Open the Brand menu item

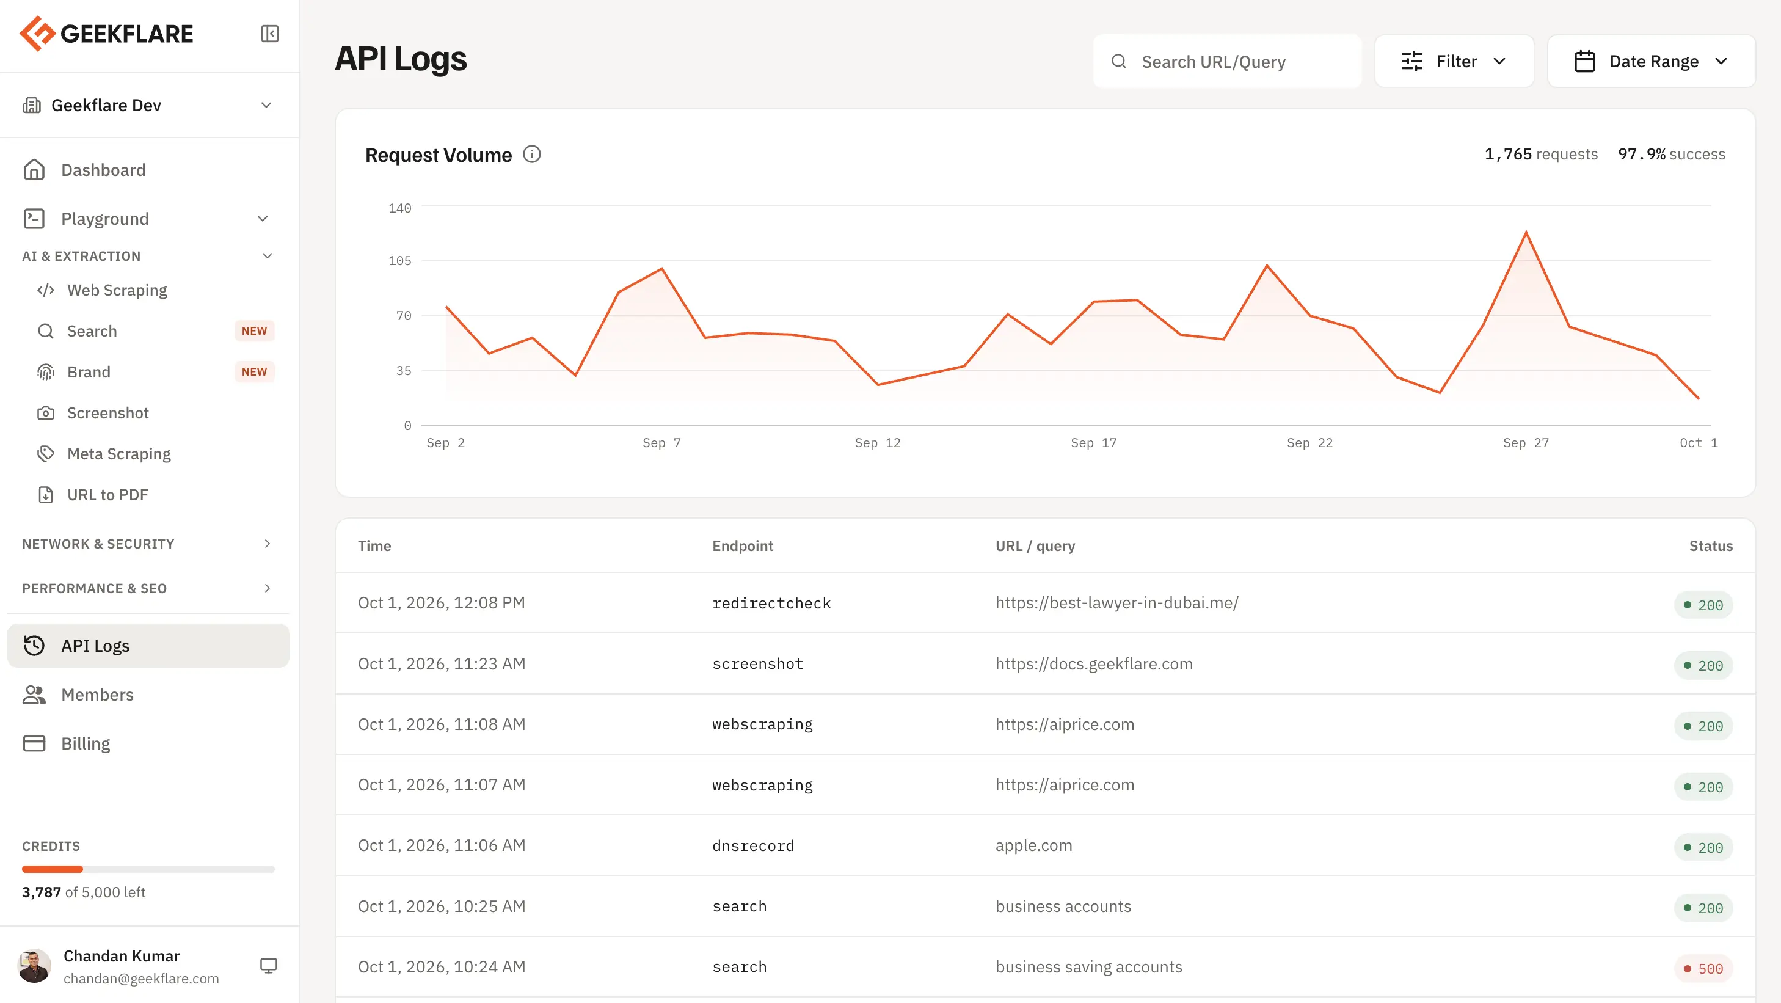coord(150,372)
